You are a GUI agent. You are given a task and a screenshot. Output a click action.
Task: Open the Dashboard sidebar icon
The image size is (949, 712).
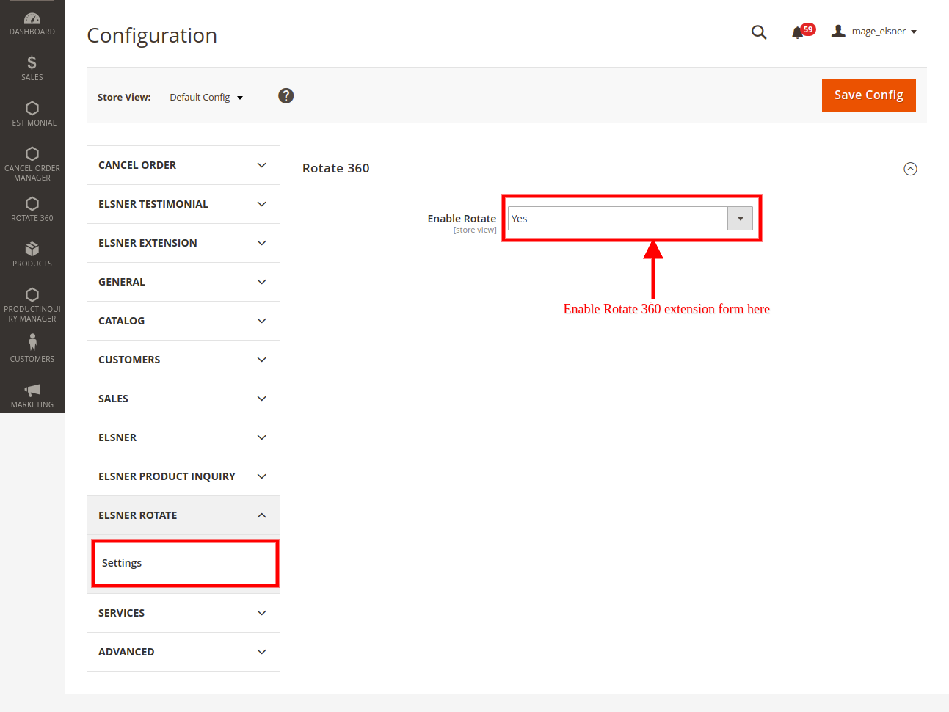point(32,23)
